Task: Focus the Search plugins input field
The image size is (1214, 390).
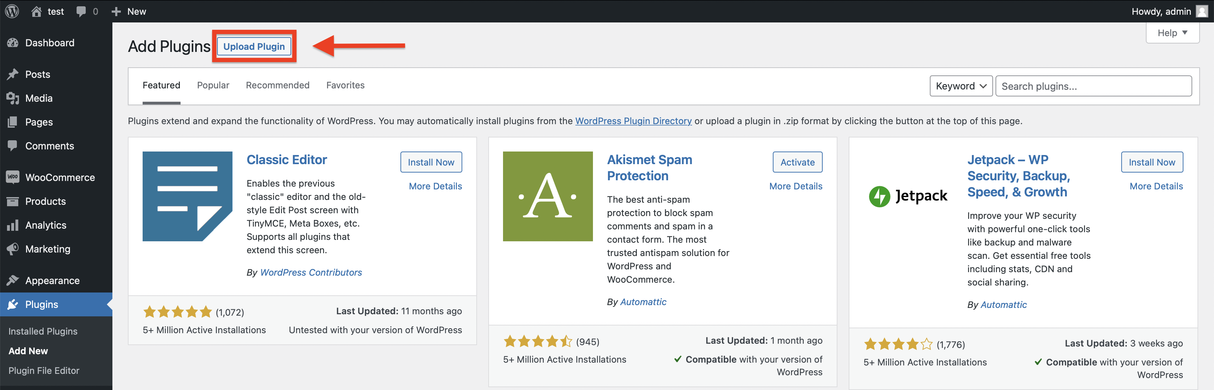Action: [x=1094, y=86]
